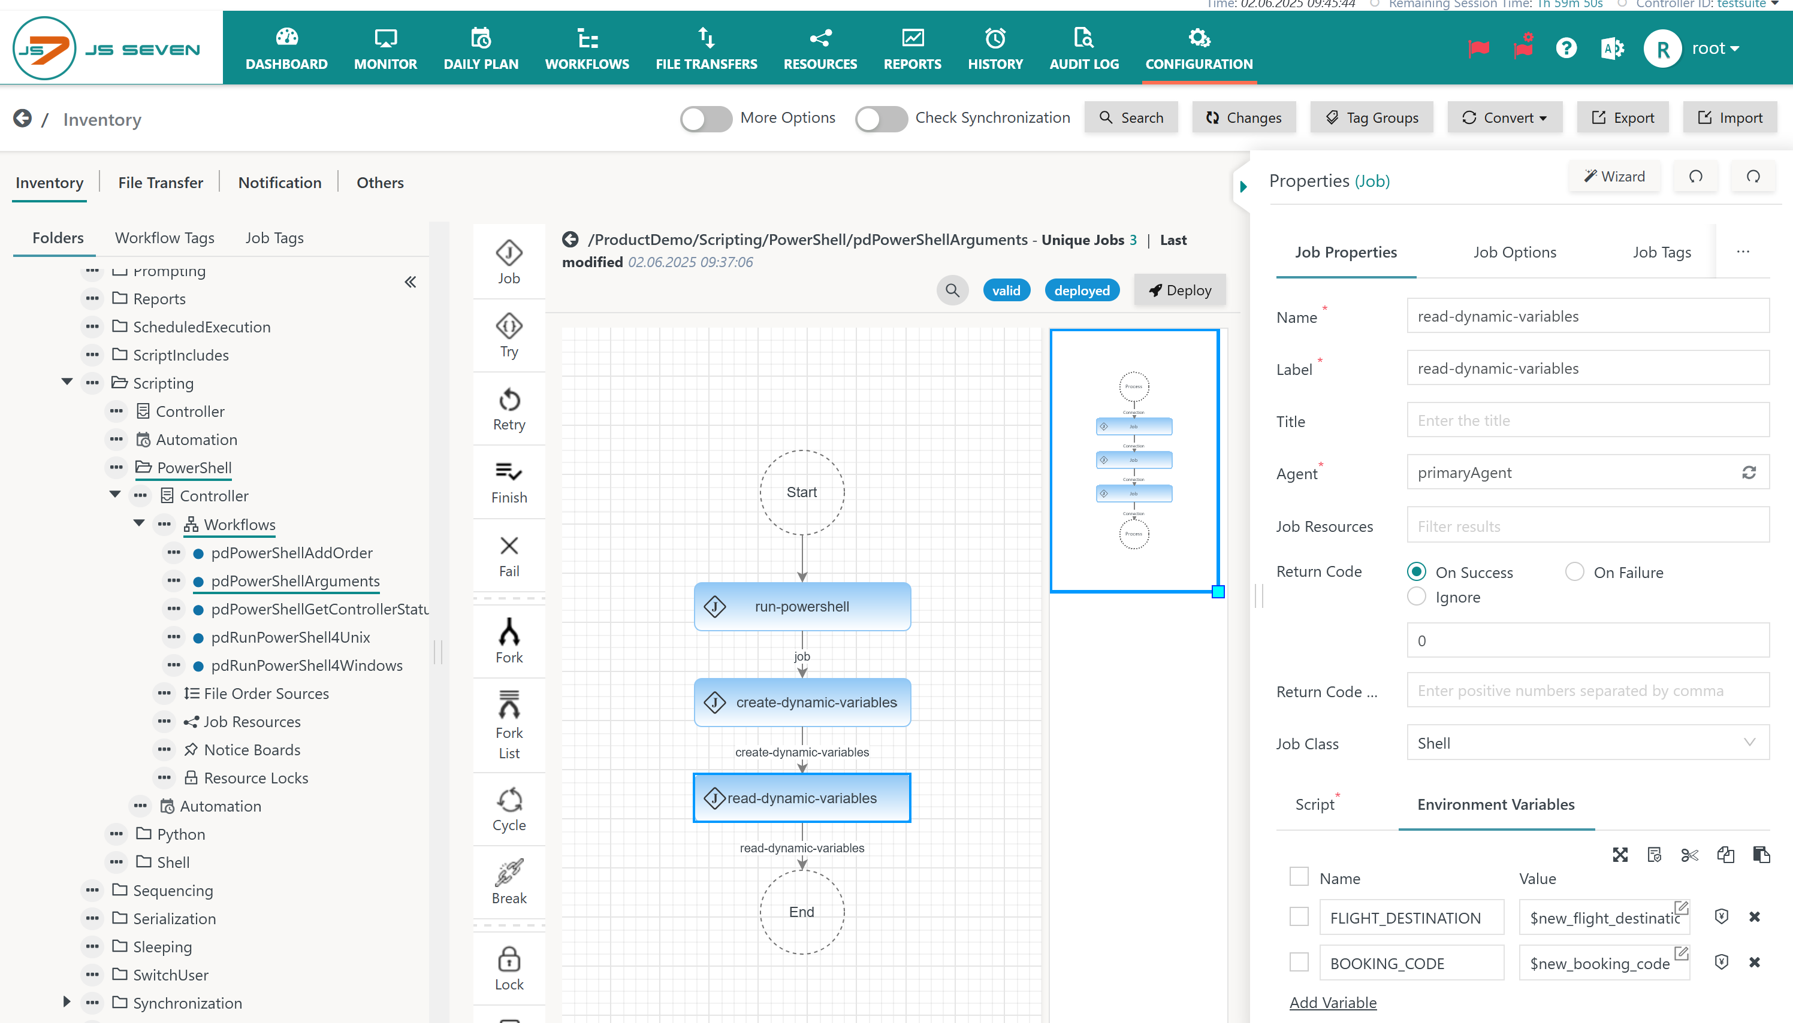Image resolution: width=1793 pixels, height=1023 pixels.
Task: Refresh the Agent field
Action: (1748, 472)
